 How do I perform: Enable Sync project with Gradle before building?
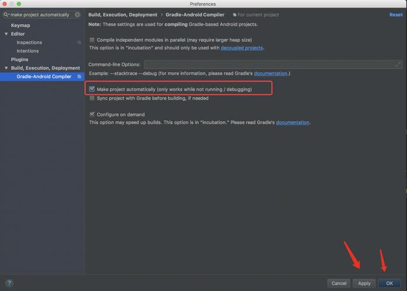92,98
